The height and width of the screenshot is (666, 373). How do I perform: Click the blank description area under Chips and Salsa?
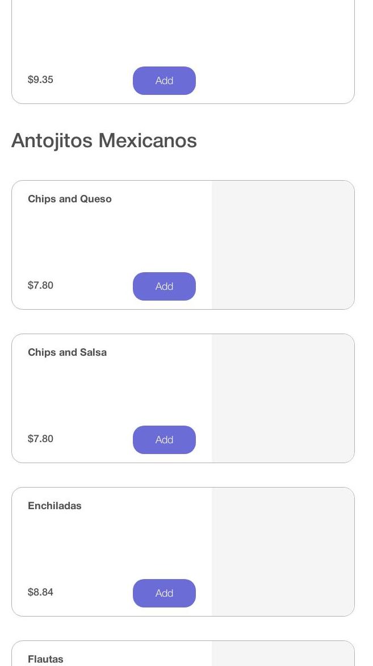pos(111,392)
